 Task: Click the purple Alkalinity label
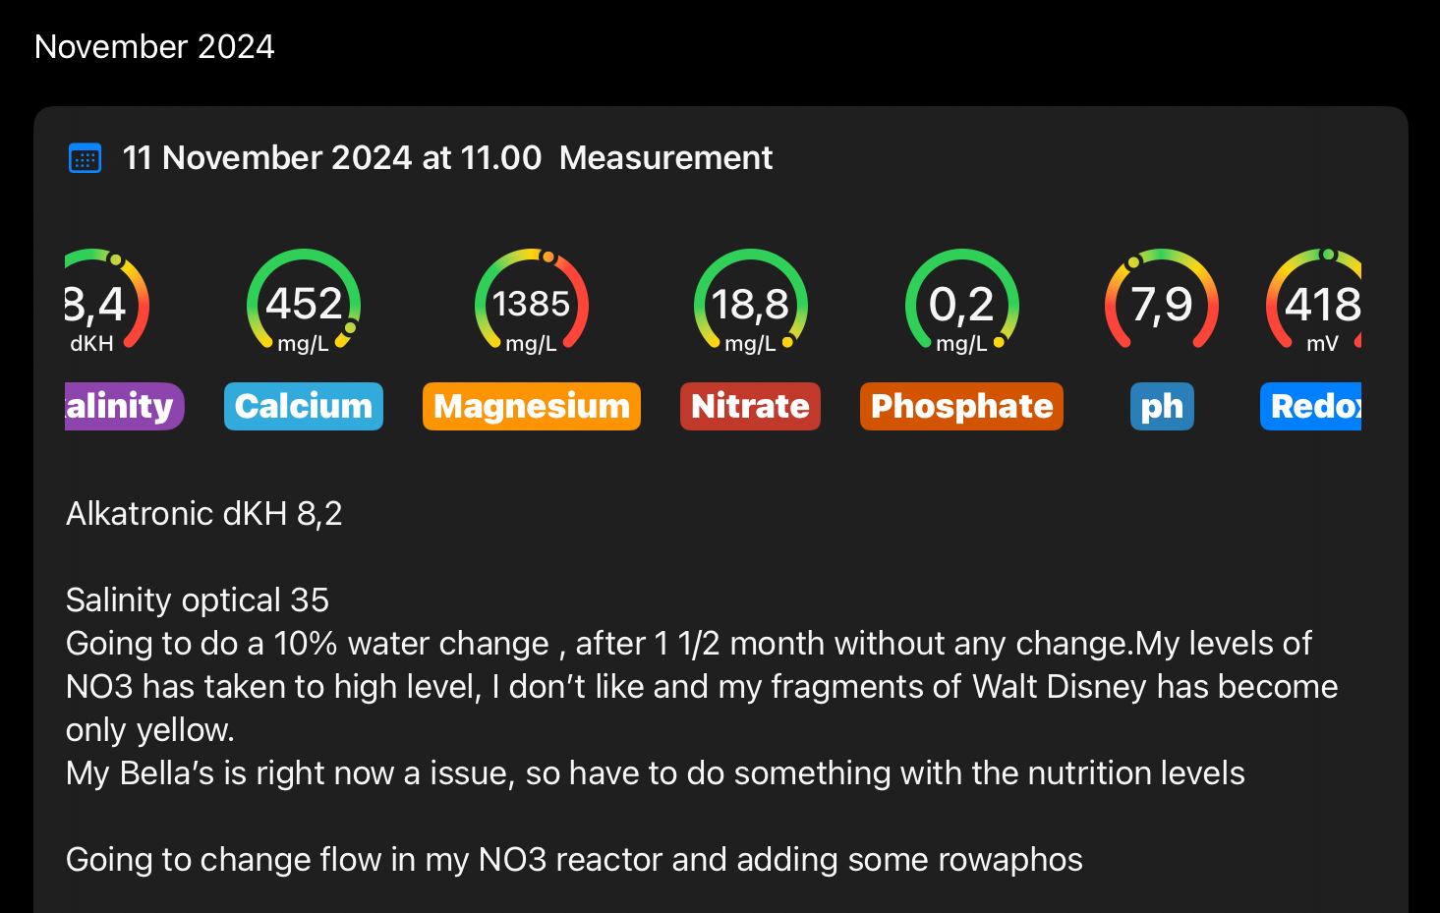[x=122, y=406]
